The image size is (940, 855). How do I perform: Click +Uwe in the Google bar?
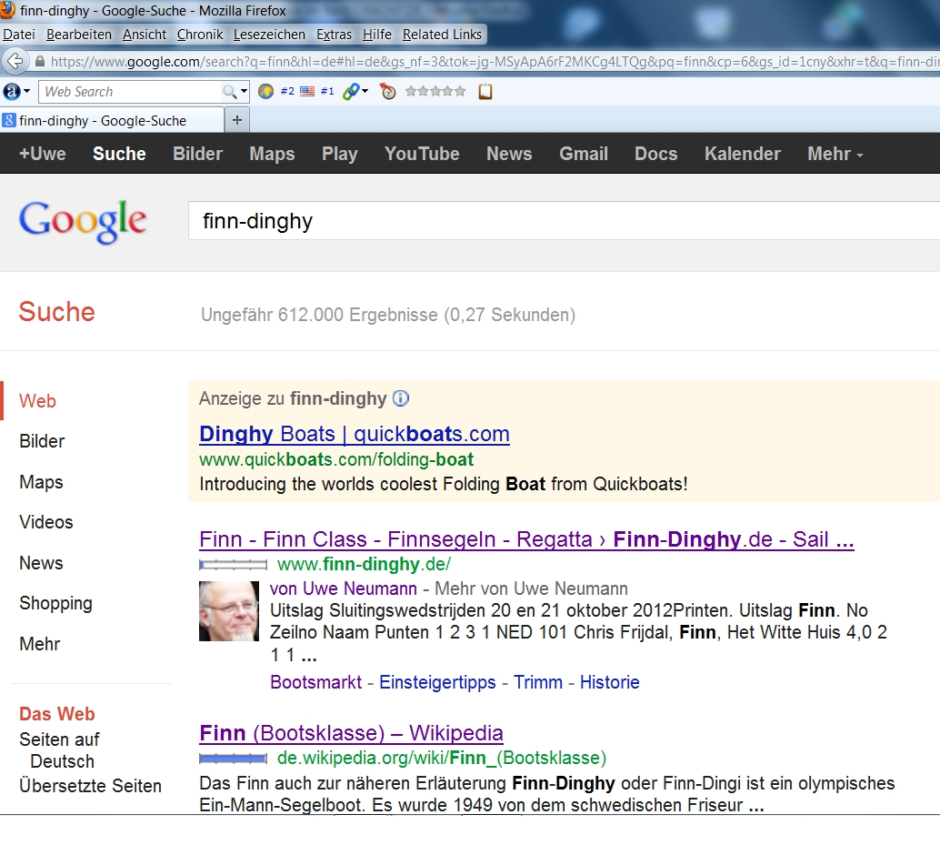(x=43, y=154)
